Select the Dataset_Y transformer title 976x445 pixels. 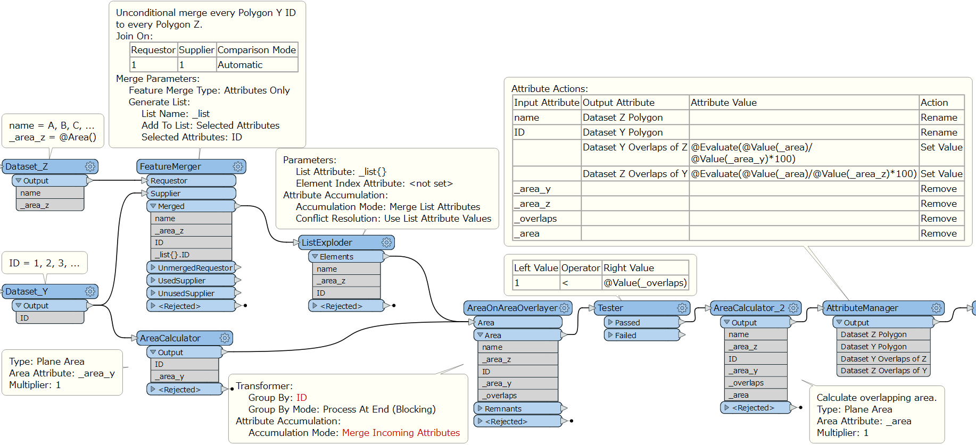[x=27, y=291]
